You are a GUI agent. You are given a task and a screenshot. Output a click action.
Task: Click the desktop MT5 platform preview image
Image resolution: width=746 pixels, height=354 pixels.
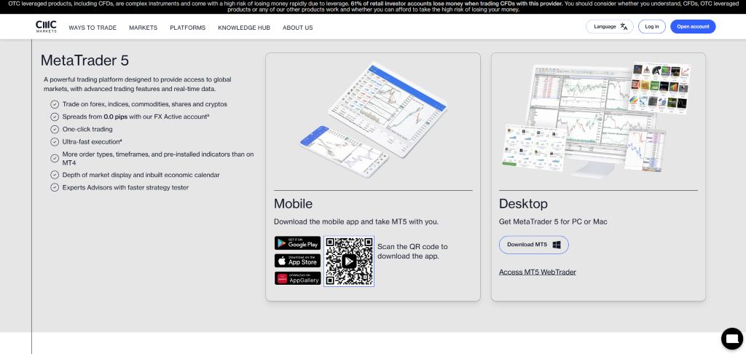[598, 119]
